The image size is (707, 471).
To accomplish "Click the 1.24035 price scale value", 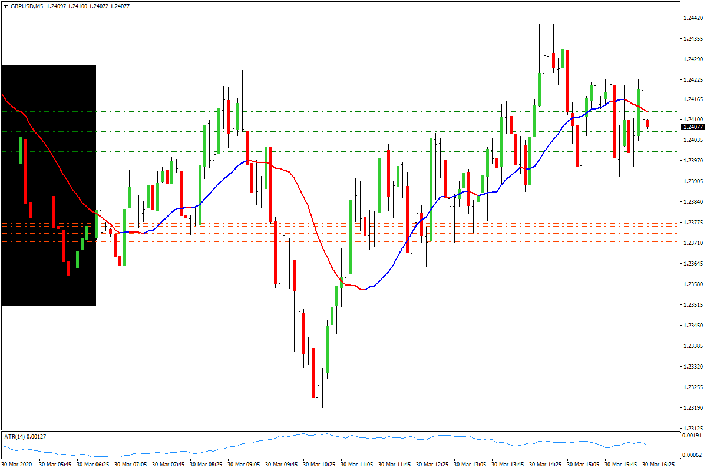I will 694,141.
